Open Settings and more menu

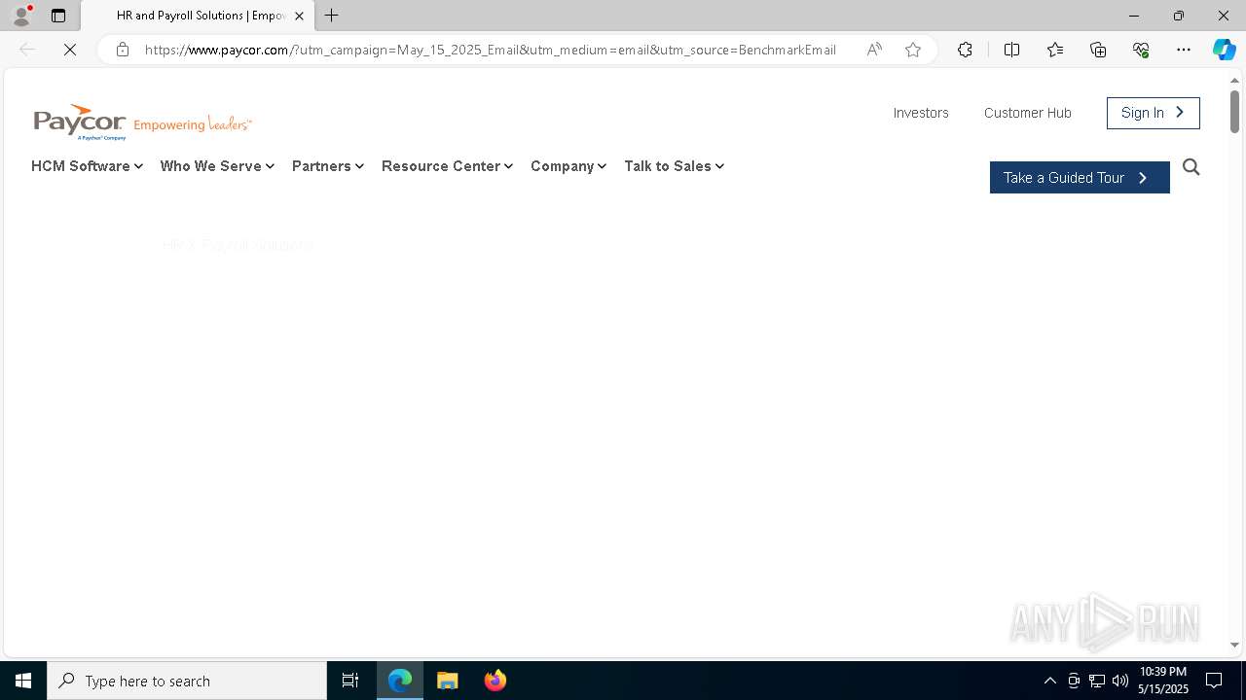tap(1184, 50)
